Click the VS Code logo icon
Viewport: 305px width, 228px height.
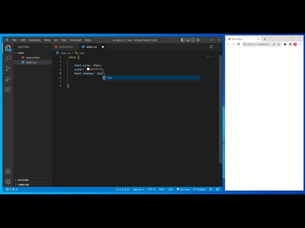click(x=6, y=40)
